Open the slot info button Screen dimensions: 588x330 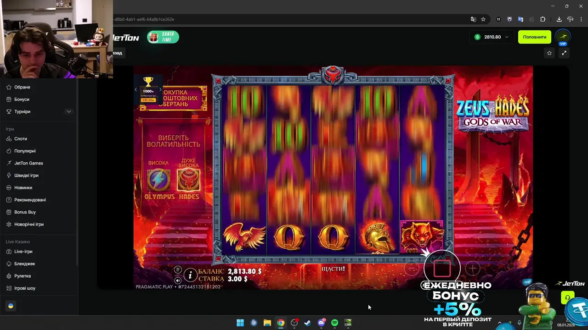click(x=190, y=275)
